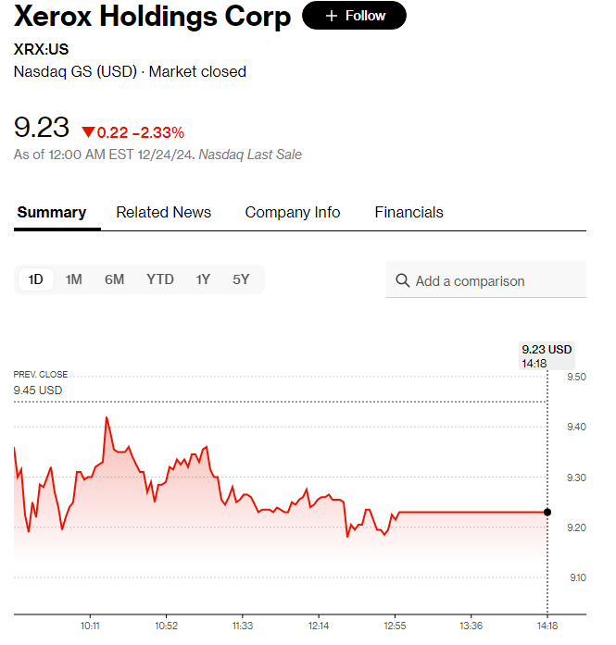Switch chart range to 1M
This screenshot has height=645, width=616.
point(74,279)
